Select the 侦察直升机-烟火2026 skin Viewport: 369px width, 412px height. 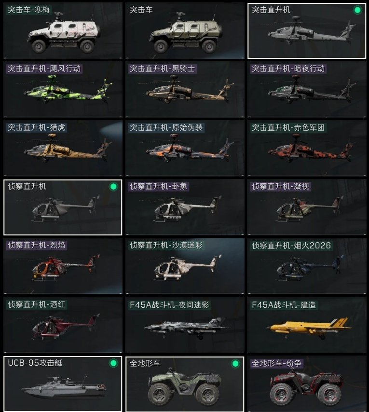click(307, 266)
